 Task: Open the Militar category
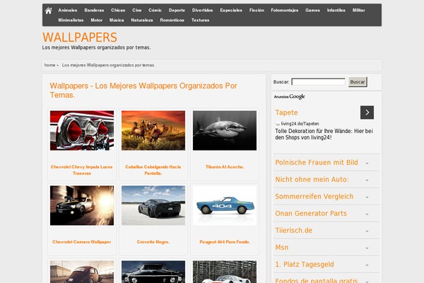358,11
